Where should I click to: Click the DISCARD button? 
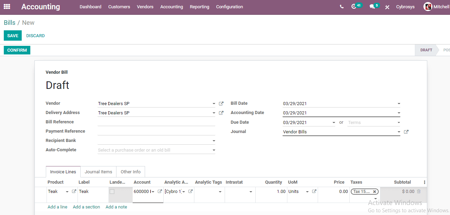click(x=35, y=36)
